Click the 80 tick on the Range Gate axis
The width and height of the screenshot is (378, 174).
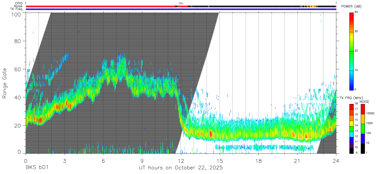[x=18, y=41]
